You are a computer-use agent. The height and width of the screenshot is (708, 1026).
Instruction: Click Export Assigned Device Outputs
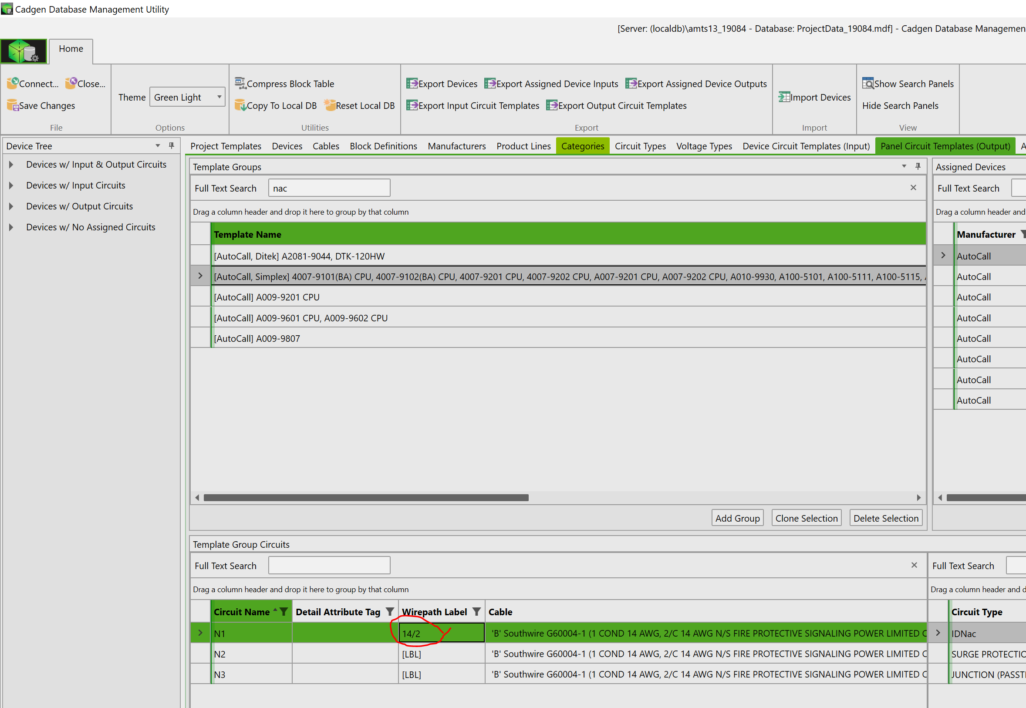coord(696,84)
